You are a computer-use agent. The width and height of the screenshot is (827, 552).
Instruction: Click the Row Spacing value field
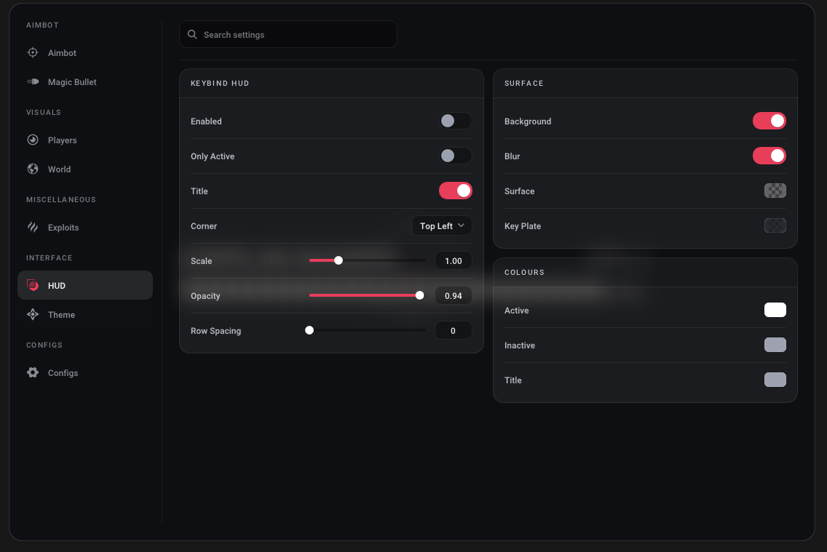453,330
